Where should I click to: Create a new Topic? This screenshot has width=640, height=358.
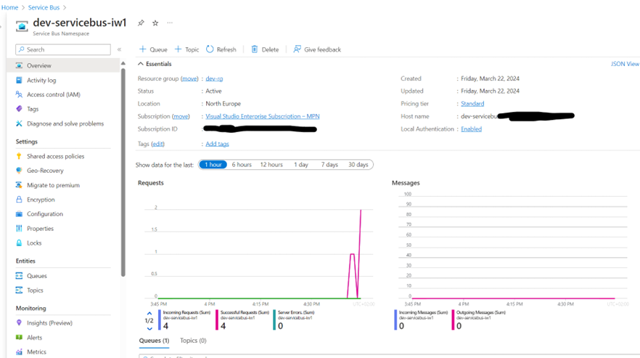[x=186, y=49]
